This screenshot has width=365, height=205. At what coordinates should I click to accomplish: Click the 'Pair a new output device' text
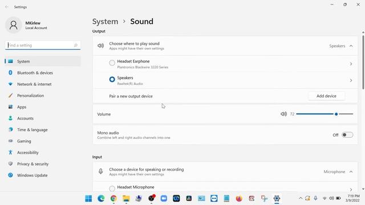click(131, 96)
